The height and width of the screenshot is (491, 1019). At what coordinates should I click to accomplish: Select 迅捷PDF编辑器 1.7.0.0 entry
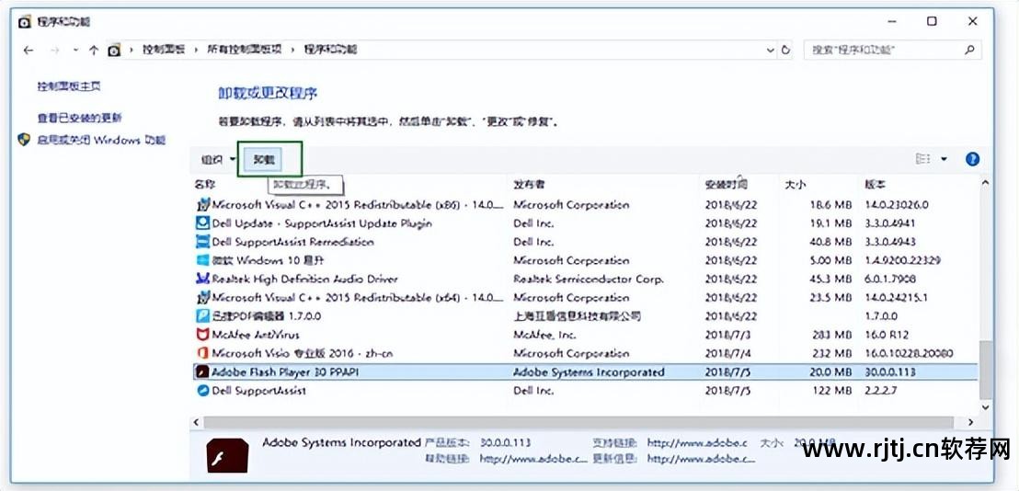click(267, 316)
